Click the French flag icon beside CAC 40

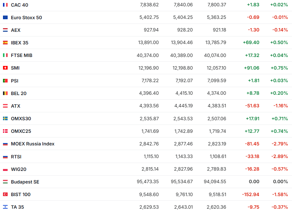click(x=5, y=5)
